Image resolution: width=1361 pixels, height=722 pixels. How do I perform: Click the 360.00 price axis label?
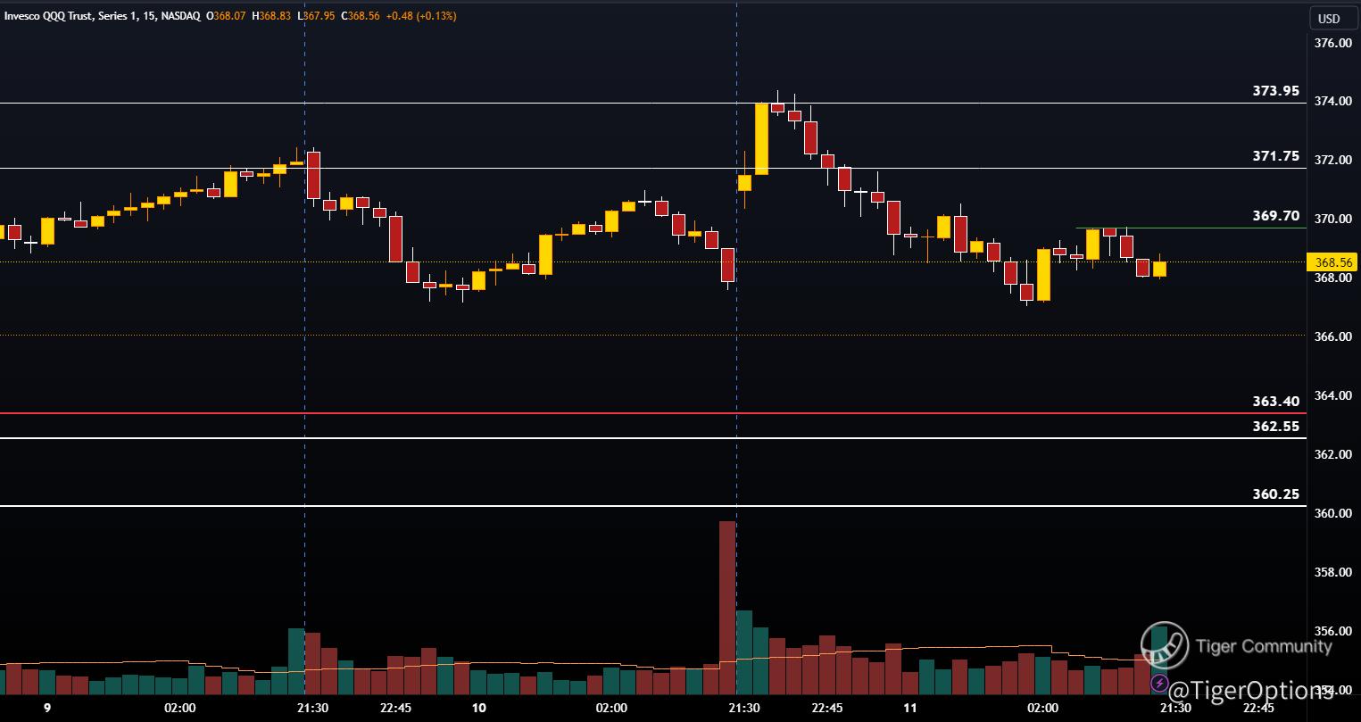1332,514
